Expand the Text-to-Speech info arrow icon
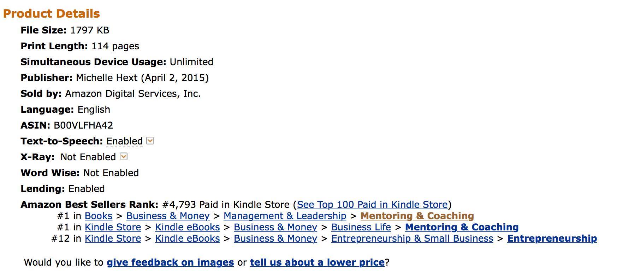 [150, 141]
